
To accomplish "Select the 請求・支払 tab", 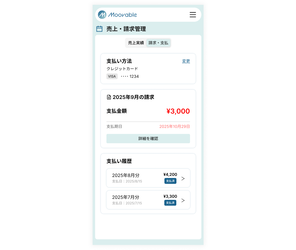I will pos(158,43).
